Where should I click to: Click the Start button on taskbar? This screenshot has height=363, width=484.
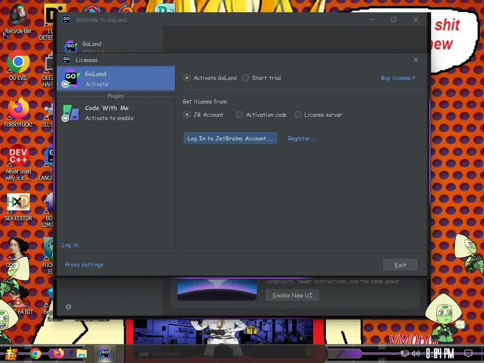point(10,354)
